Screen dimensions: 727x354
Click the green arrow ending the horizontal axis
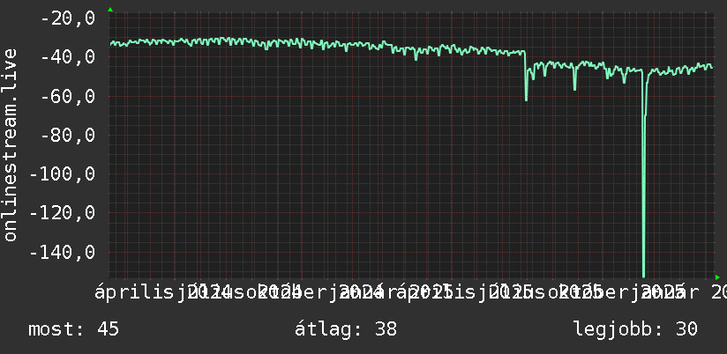click(717, 277)
